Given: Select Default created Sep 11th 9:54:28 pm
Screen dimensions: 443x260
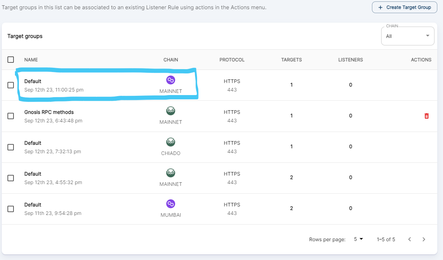Looking at the screenshot, I should [x=33, y=205].
